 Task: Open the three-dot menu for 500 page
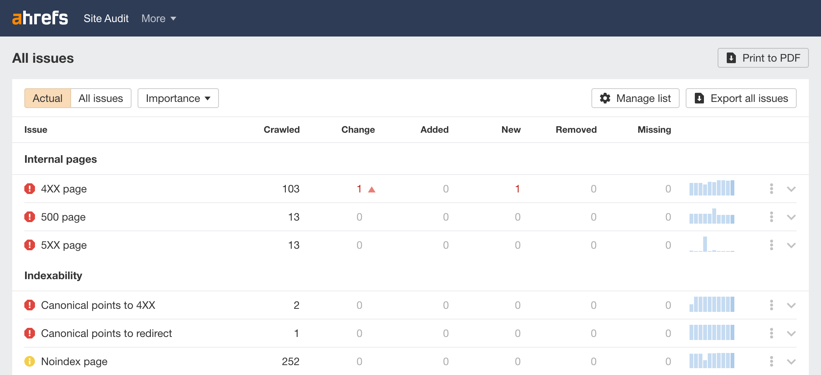click(771, 217)
